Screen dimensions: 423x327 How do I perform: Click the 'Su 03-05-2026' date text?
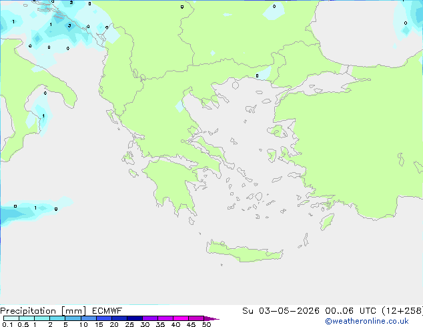(x=281, y=311)
